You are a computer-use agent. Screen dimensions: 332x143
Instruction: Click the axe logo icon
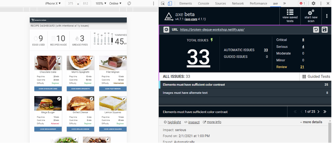click(x=169, y=16)
